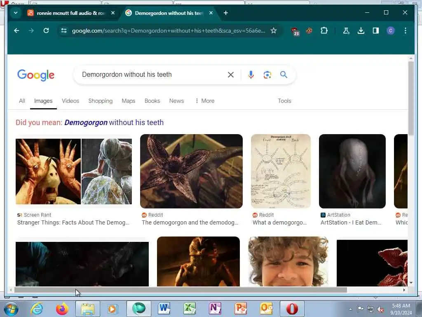Viewport: 422px width, 317px height.
Task: Open the cookie extension icon
Action: 309,31
